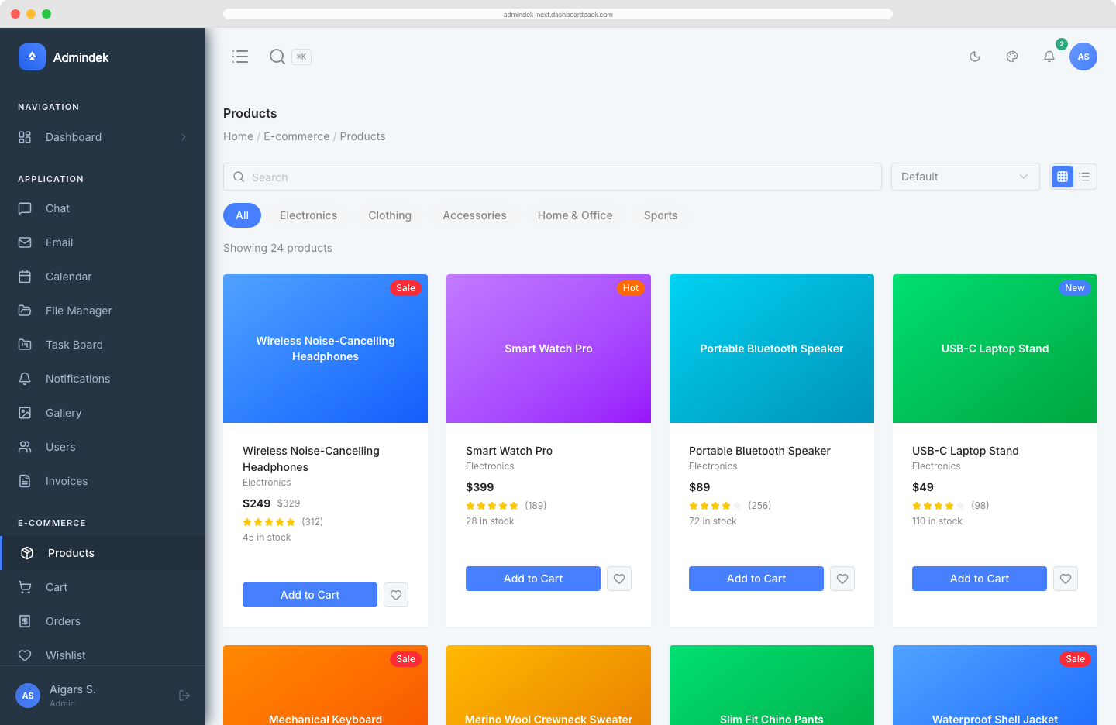Open Calendar in the sidebar
The height and width of the screenshot is (725, 1116).
tap(102, 277)
